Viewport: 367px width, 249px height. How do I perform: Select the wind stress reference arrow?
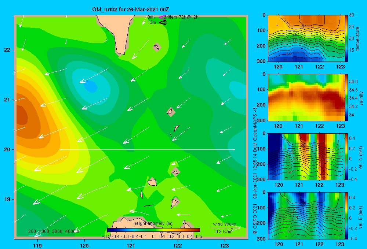(225, 228)
